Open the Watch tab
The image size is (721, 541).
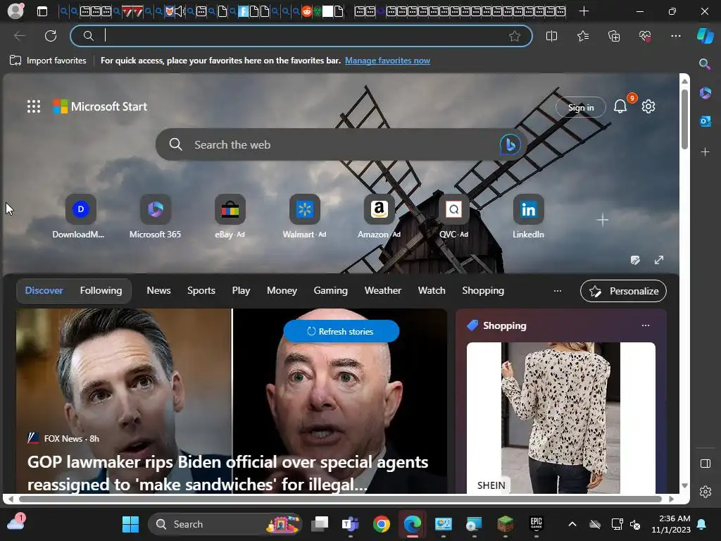[432, 291]
